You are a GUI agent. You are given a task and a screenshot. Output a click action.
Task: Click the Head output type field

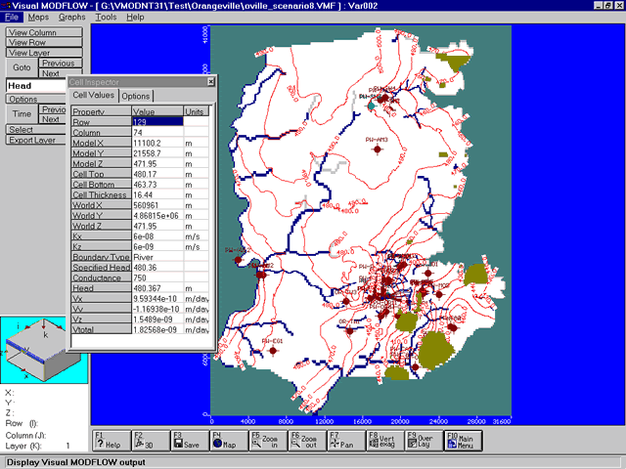[x=36, y=86]
